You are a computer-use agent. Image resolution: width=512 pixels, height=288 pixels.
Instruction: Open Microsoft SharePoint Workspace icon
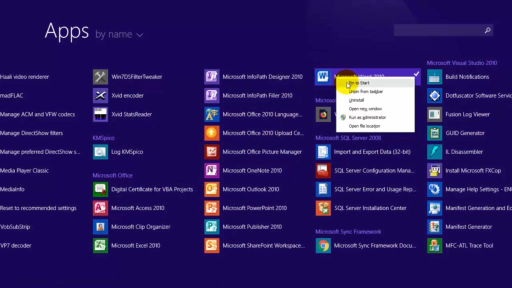(212, 245)
